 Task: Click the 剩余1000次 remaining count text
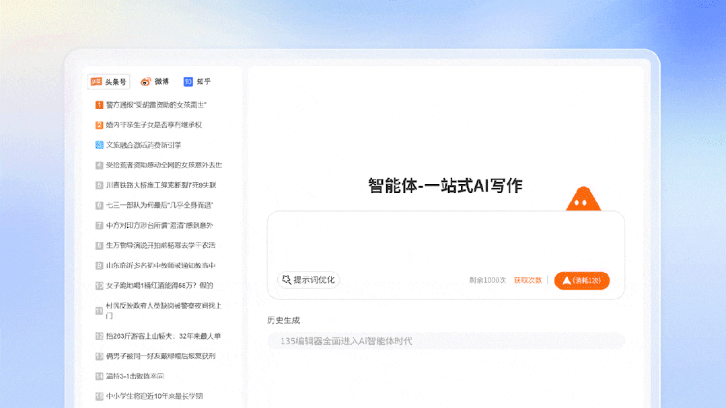[487, 280]
